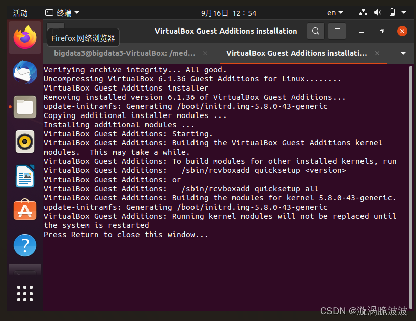
Task: Click '/sbin/rcvboxadd quicksetup all' line
Action: point(250,189)
